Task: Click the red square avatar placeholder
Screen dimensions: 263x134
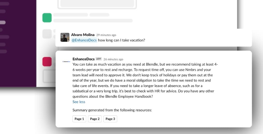Action: point(47,62)
